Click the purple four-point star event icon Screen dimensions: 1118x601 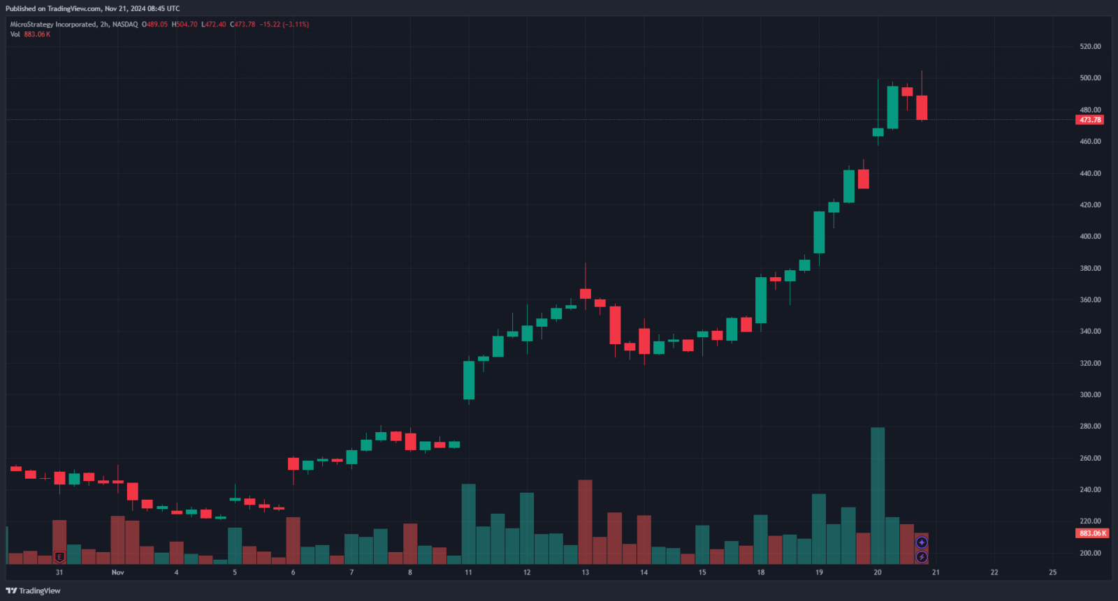click(922, 542)
